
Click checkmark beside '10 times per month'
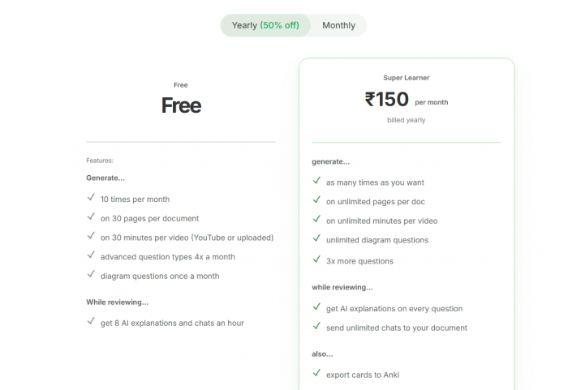click(x=91, y=198)
